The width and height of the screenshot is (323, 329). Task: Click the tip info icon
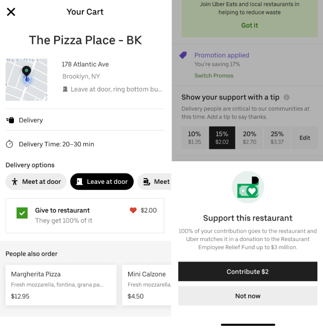click(286, 97)
